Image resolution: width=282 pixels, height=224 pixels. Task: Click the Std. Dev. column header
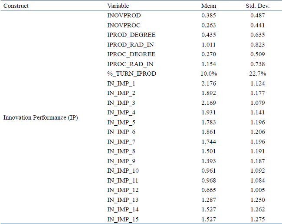[258, 6]
